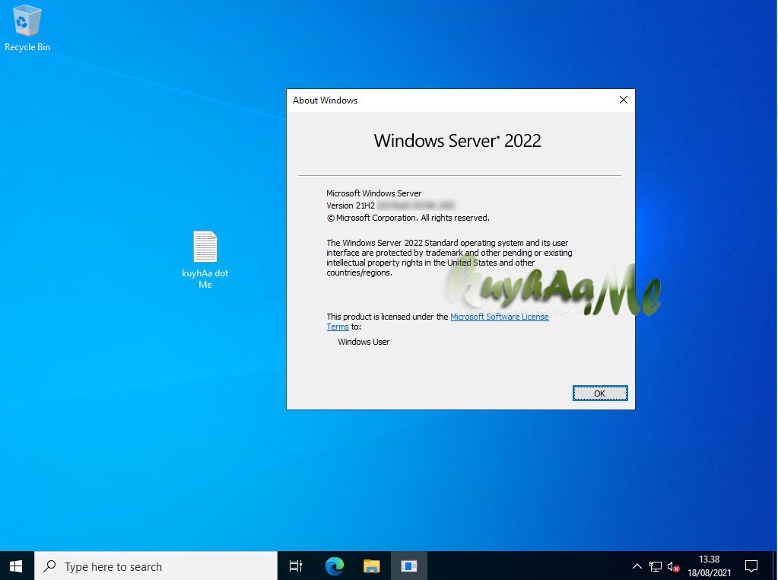
Task: Open the calendar via clock and date
Action: (711, 566)
